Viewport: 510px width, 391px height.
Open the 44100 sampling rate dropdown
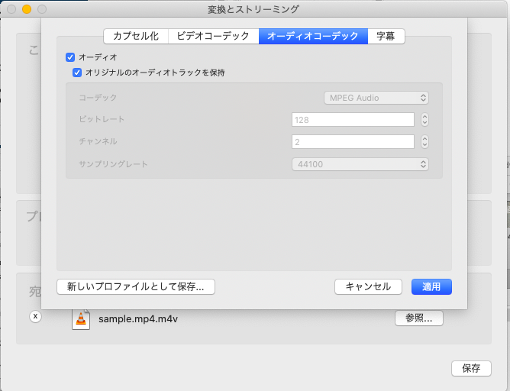tap(360, 164)
